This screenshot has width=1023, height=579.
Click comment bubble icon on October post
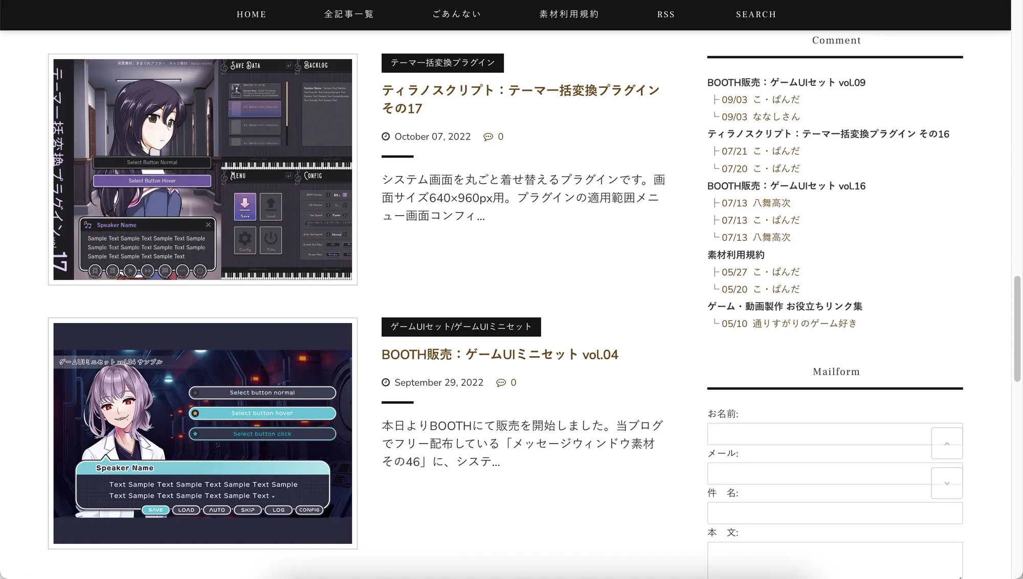coord(488,137)
